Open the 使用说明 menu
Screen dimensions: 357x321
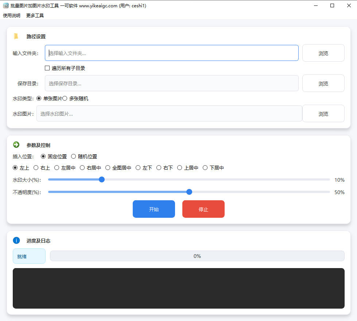(12, 15)
